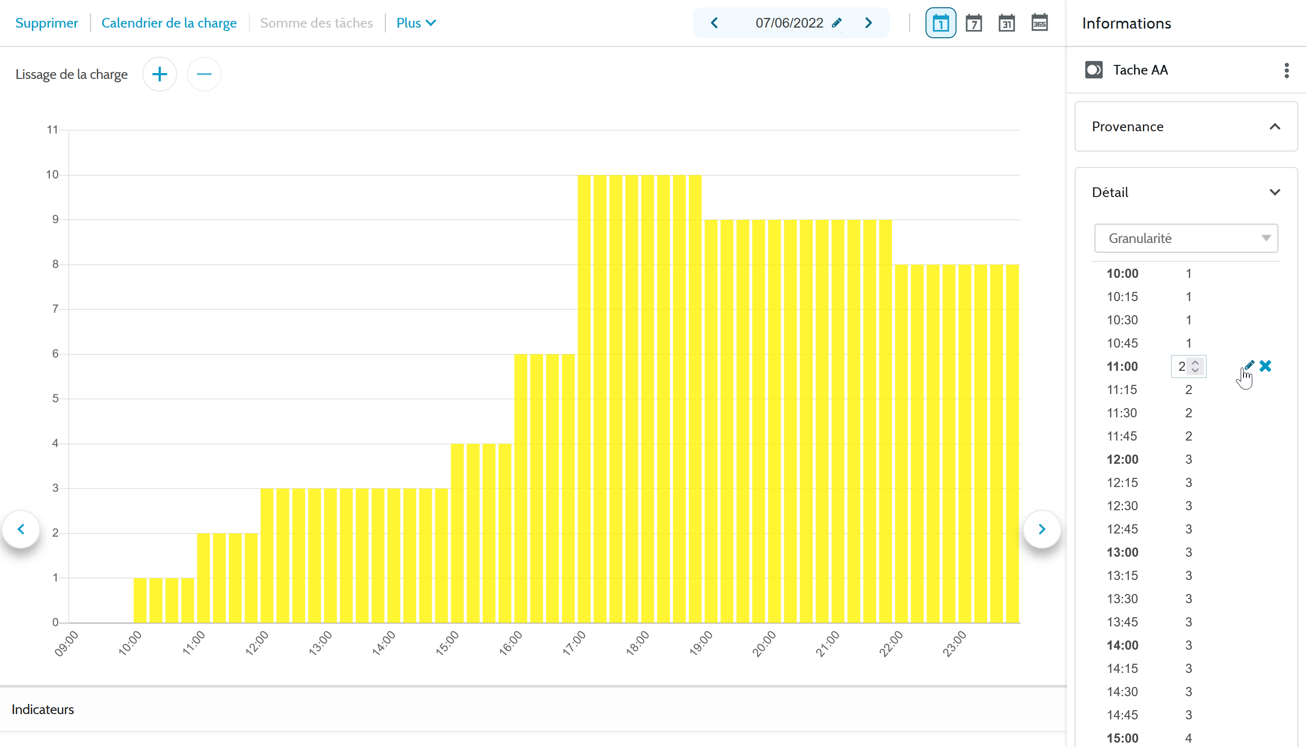1306x747 pixels.
Task: Toggle the Détail section chevron
Action: (x=1275, y=192)
